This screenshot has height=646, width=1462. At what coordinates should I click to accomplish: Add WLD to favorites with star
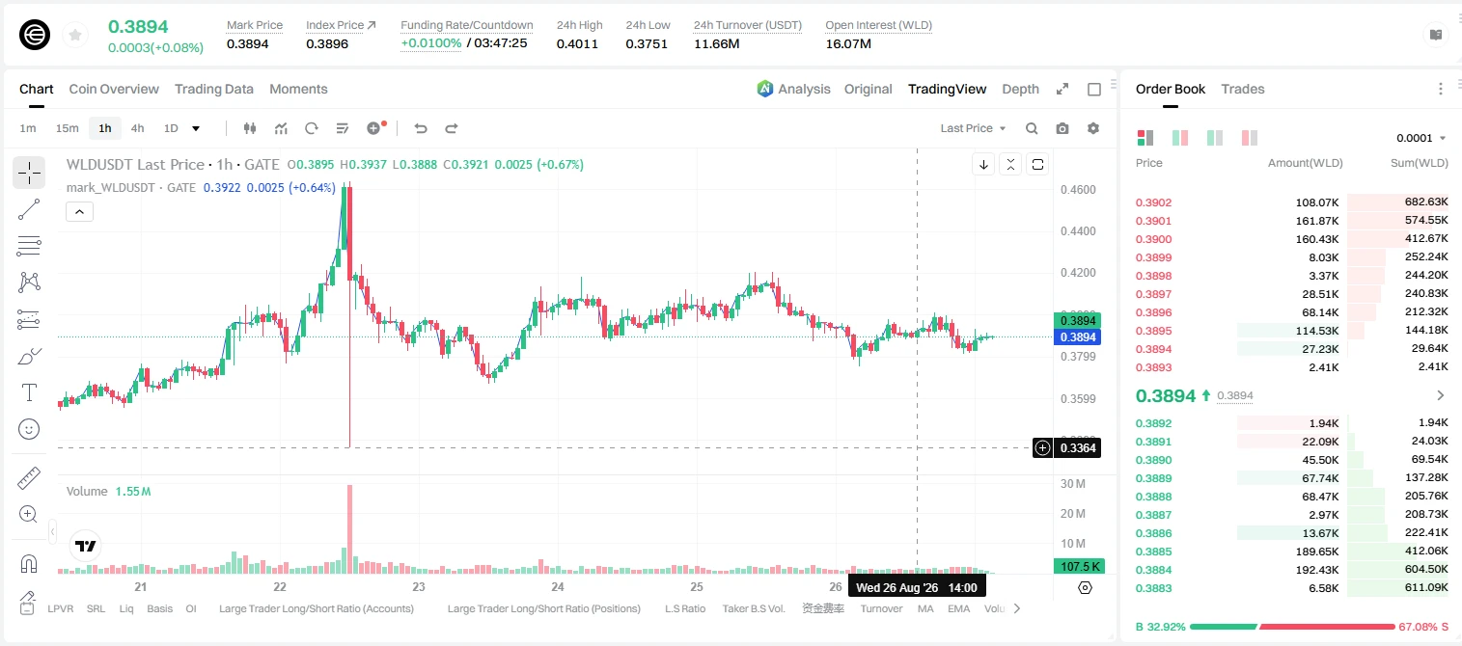(75, 35)
